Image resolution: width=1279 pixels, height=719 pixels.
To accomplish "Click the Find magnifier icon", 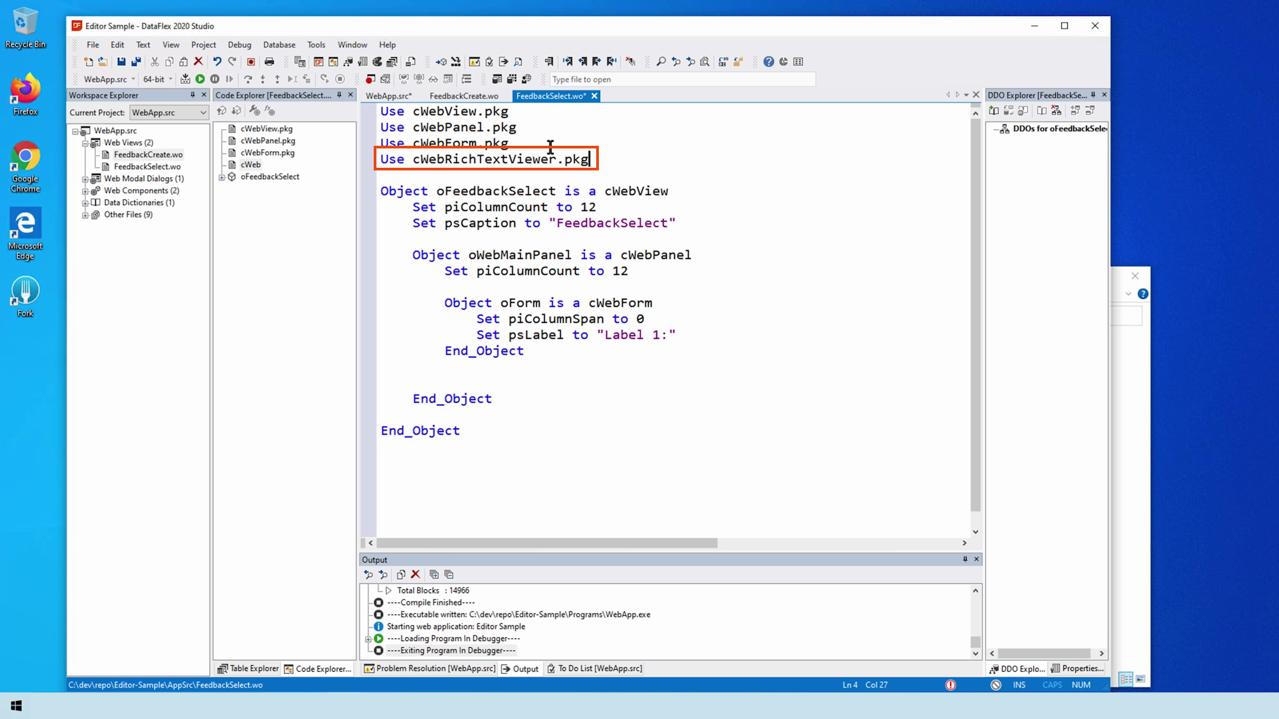I will (661, 62).
